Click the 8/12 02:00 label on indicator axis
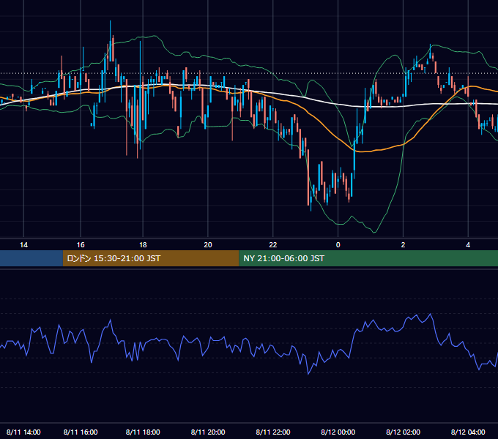The image size is (498, 439). pos(403,432)
